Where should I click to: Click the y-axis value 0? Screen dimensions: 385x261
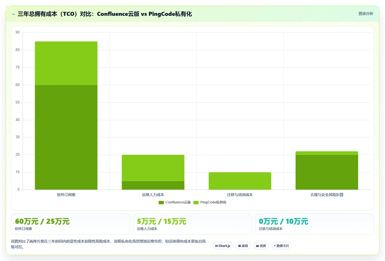pos(19,190)
